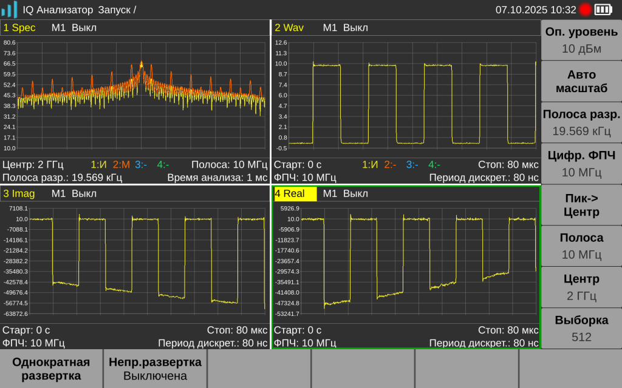Toggle continuous sweep (Непр.развертка)

coord(155,369)
